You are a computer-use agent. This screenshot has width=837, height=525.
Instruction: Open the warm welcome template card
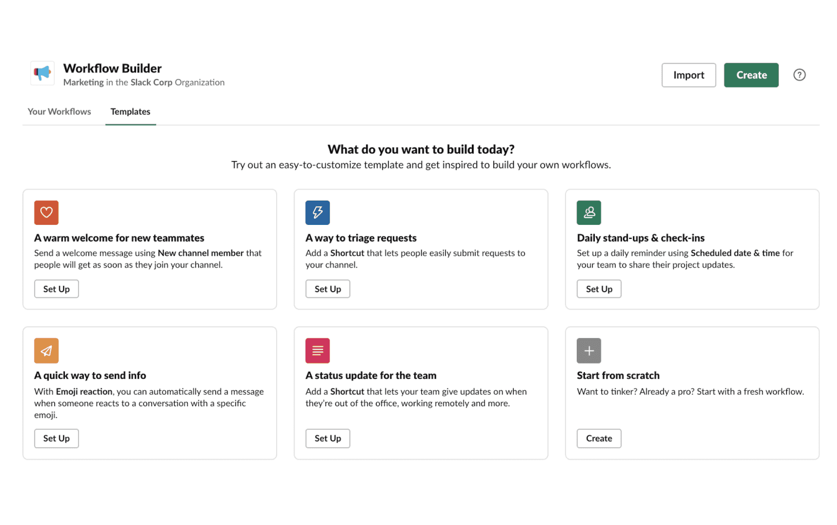coord(150,249)
